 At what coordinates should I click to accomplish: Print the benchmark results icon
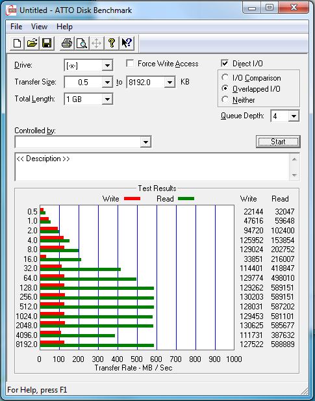tap(67, 43)
